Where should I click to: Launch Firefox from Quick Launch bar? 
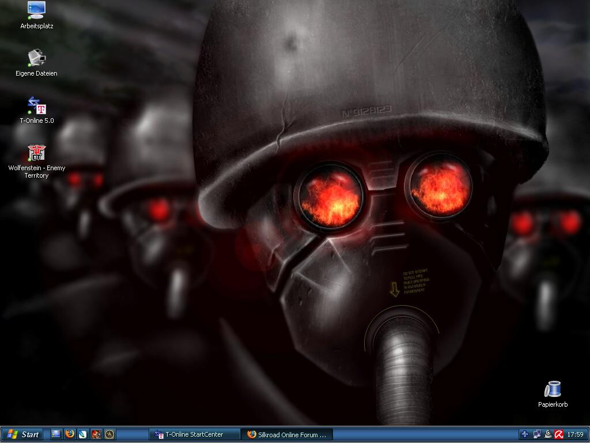(x=69, y=434)
